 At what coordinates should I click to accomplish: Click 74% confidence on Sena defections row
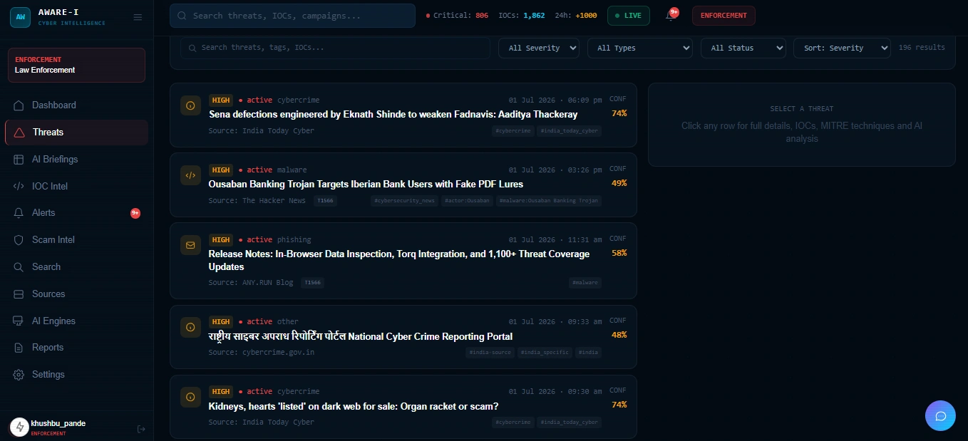click(x=619, y=113)
